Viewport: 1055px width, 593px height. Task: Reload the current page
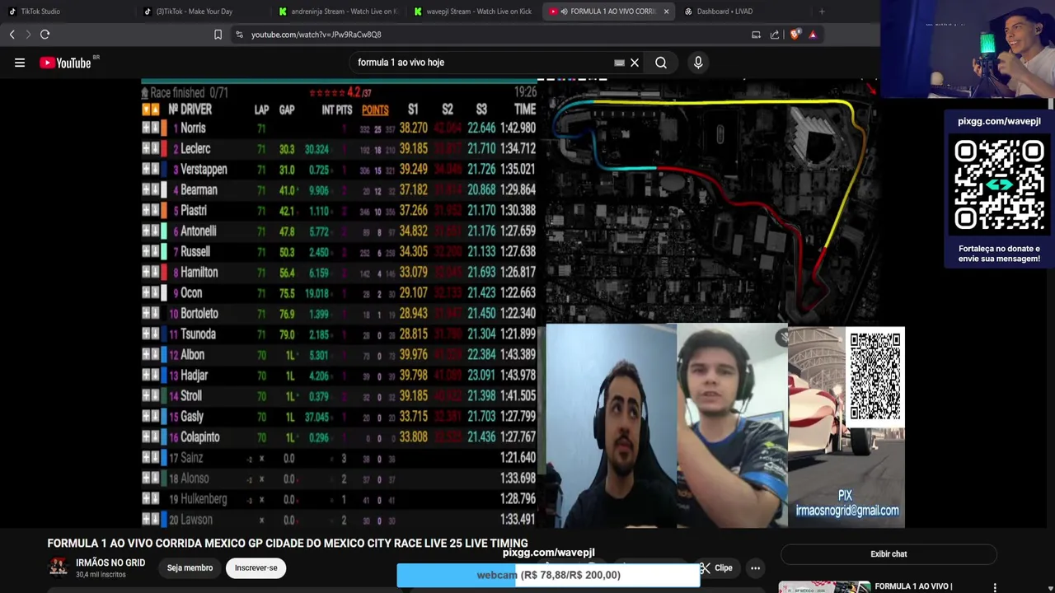click(45, 35)
